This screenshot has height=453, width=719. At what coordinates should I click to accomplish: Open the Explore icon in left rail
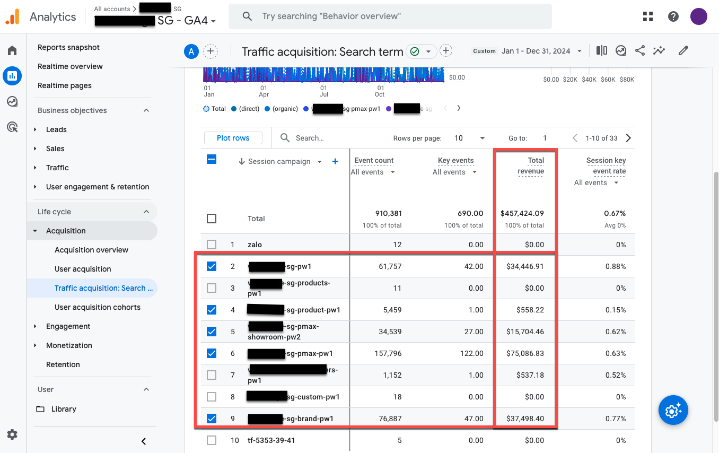pos(12,101)
